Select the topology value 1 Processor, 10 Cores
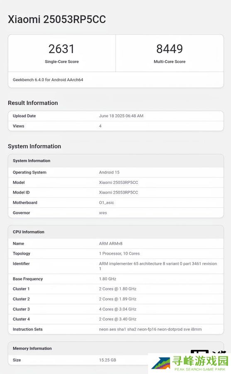231x374 pixels. [x=119, y=253]
